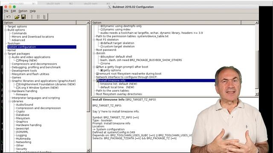Select Filesystem and flash utilities
Screen dimensions: 273x153
(30, 74)
